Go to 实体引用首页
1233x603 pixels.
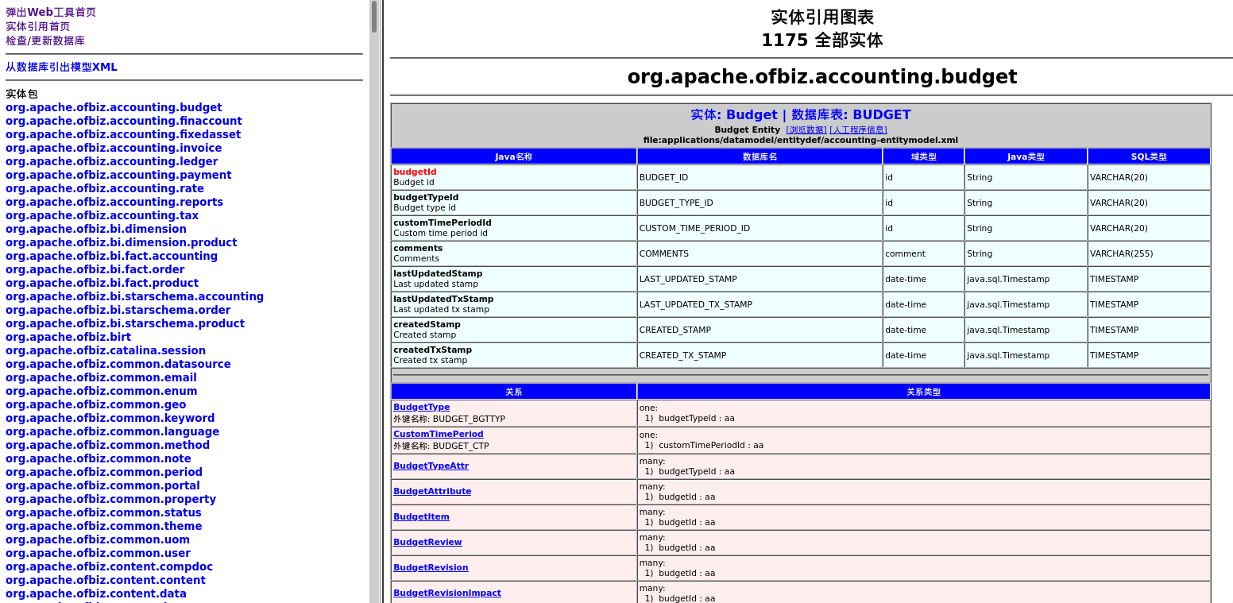[38, 26]
